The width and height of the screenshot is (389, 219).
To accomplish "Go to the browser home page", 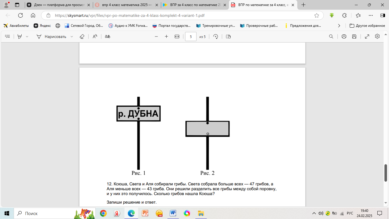I will (33, 15).
